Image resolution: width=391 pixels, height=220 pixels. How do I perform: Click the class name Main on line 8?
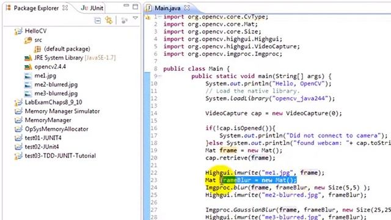(x=216, y=68)
